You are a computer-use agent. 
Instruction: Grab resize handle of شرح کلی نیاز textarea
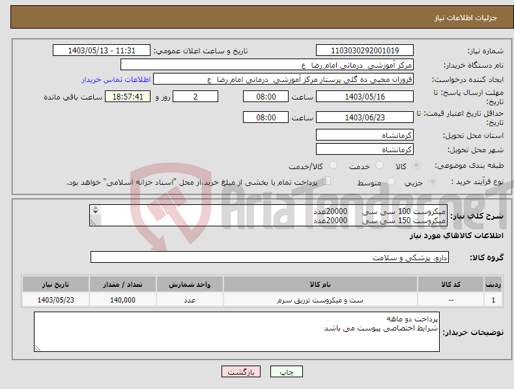pyautogui.click(x=93, y=222)
